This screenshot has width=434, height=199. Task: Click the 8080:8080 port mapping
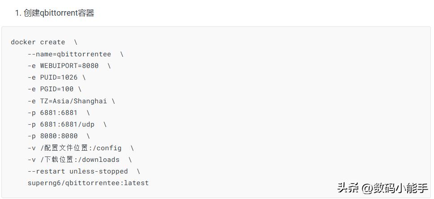[59, 136]
